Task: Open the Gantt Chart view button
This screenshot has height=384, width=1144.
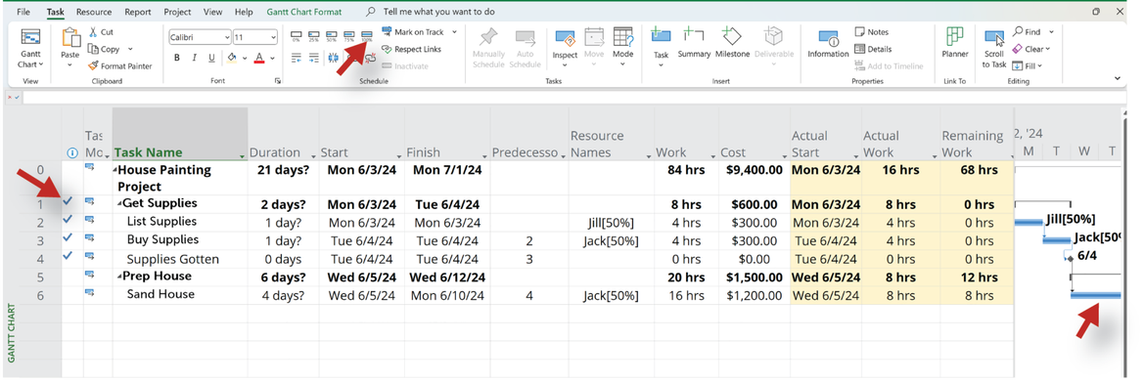Action: click(x=30, y=49)
